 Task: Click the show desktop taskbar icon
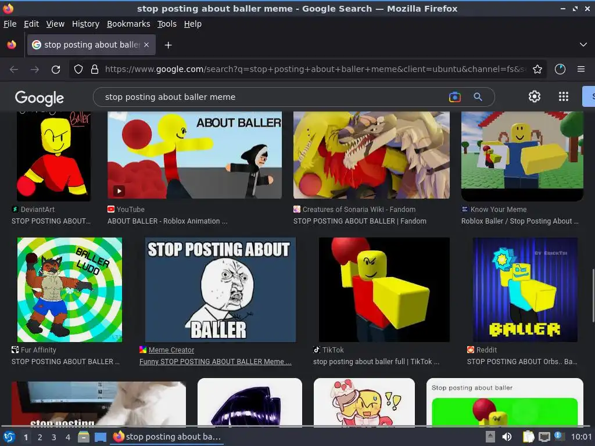(100, 437)
